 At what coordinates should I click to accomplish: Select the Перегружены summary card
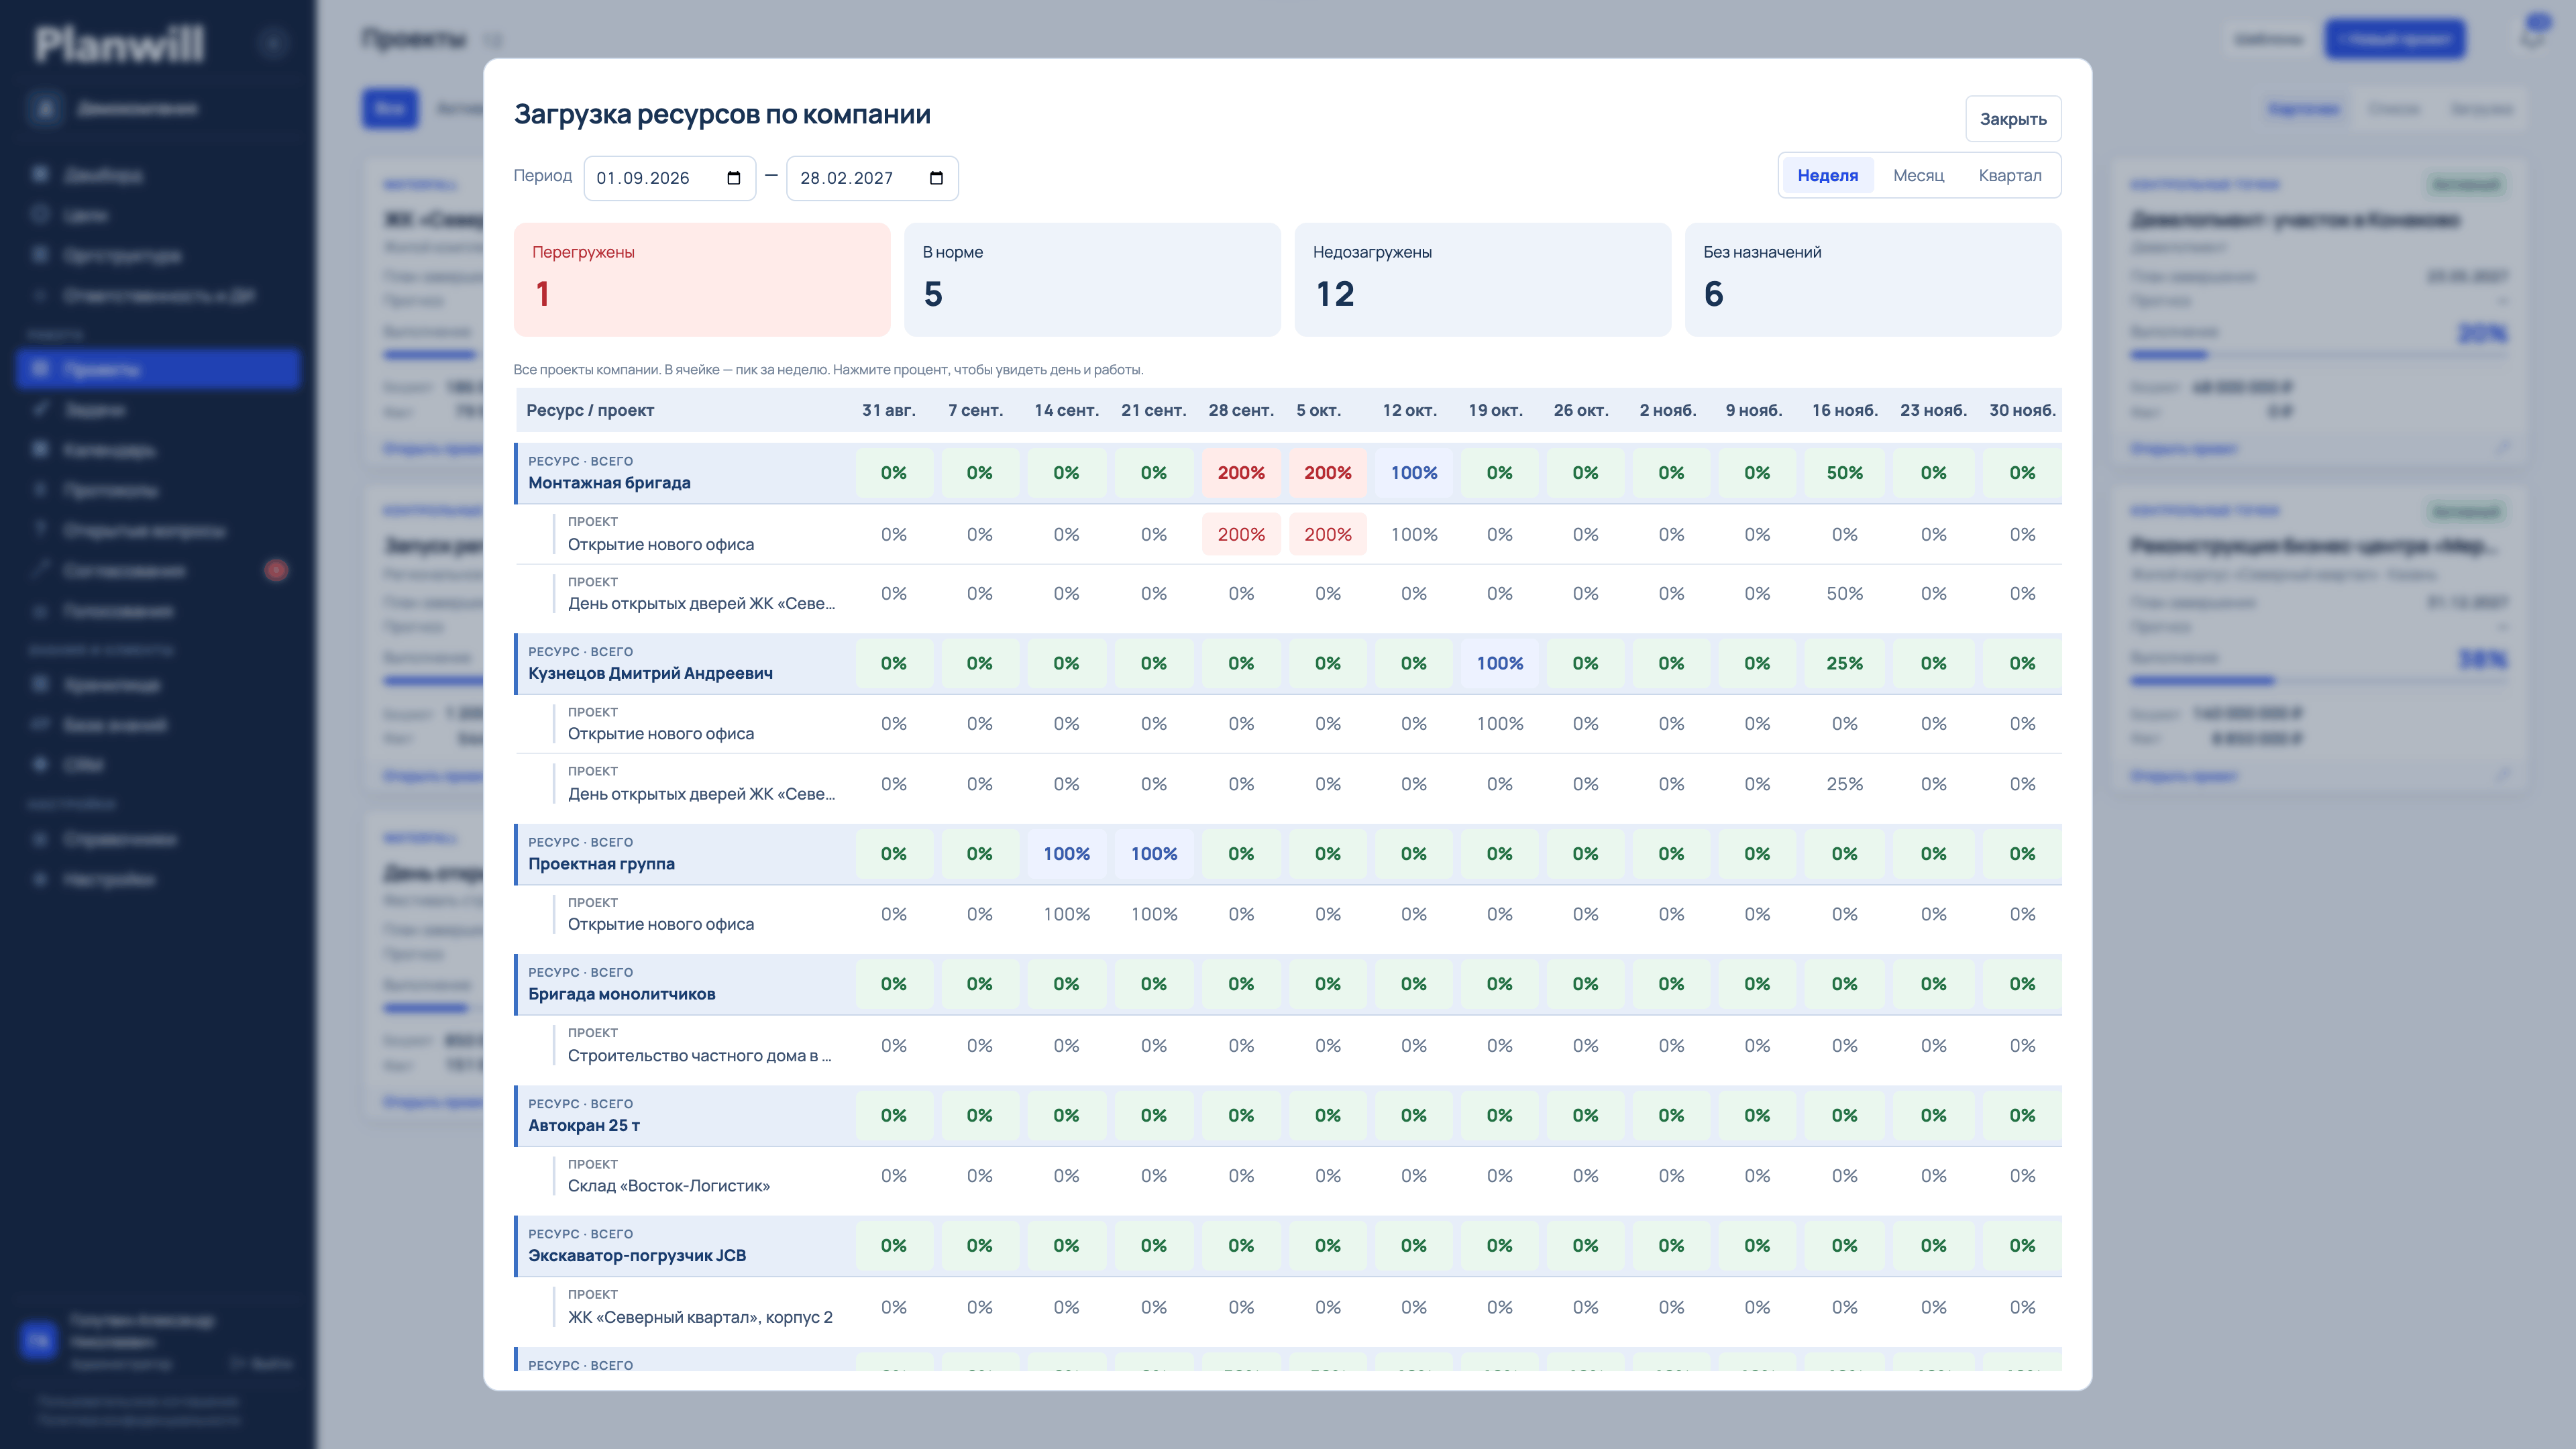point(702,280)
